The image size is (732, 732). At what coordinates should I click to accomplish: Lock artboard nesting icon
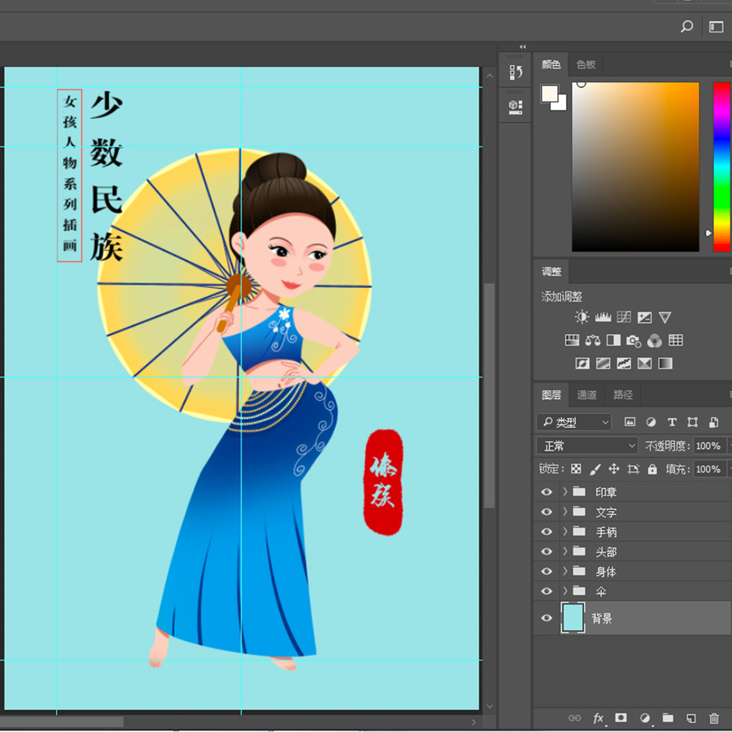tap(633, 468)
